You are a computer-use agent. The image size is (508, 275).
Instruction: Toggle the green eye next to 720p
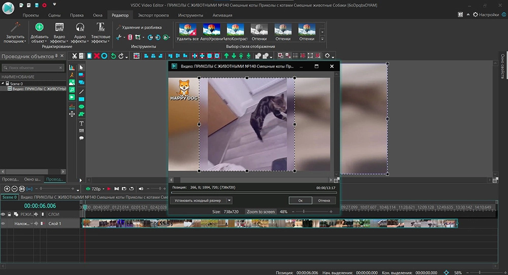coord(88,189)
